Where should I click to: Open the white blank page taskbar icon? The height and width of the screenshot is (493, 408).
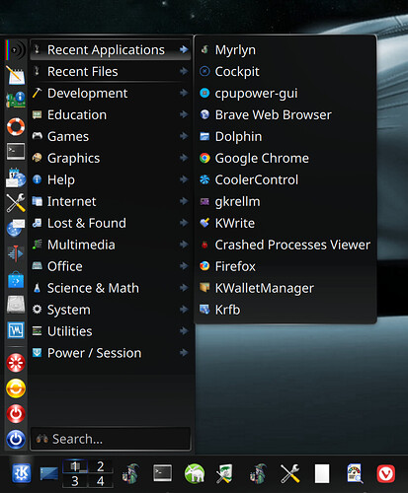(322, 473)
